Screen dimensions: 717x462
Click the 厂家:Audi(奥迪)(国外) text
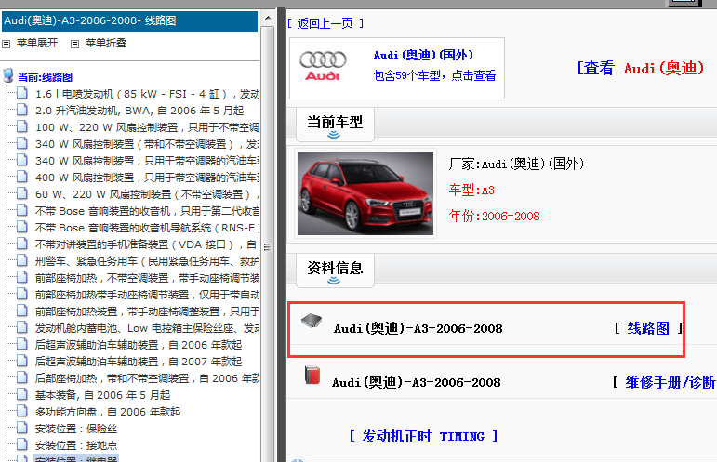[516, 164]
